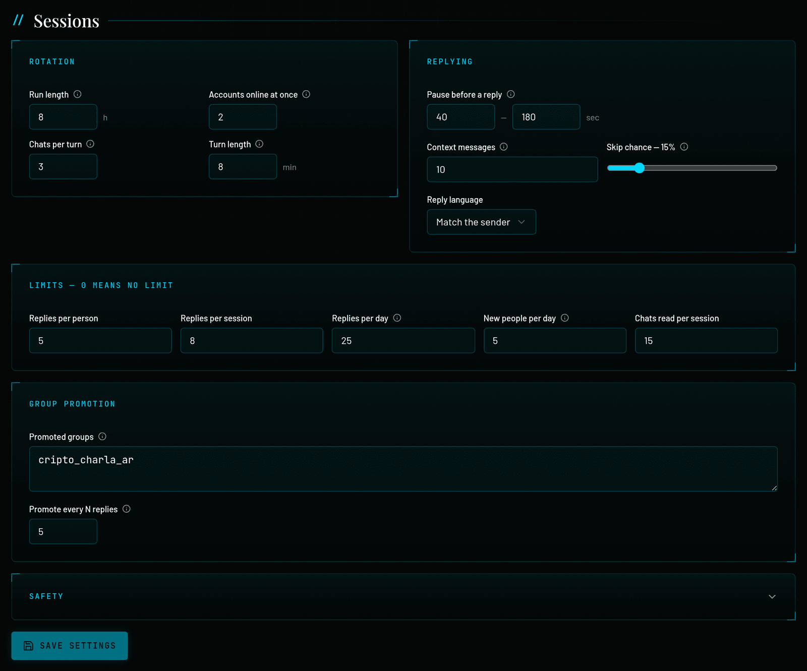Image resolution: width=807 pixels, height=671 pixels.
Task: Edit the Promote every N replies field
Action: (63, 532)
